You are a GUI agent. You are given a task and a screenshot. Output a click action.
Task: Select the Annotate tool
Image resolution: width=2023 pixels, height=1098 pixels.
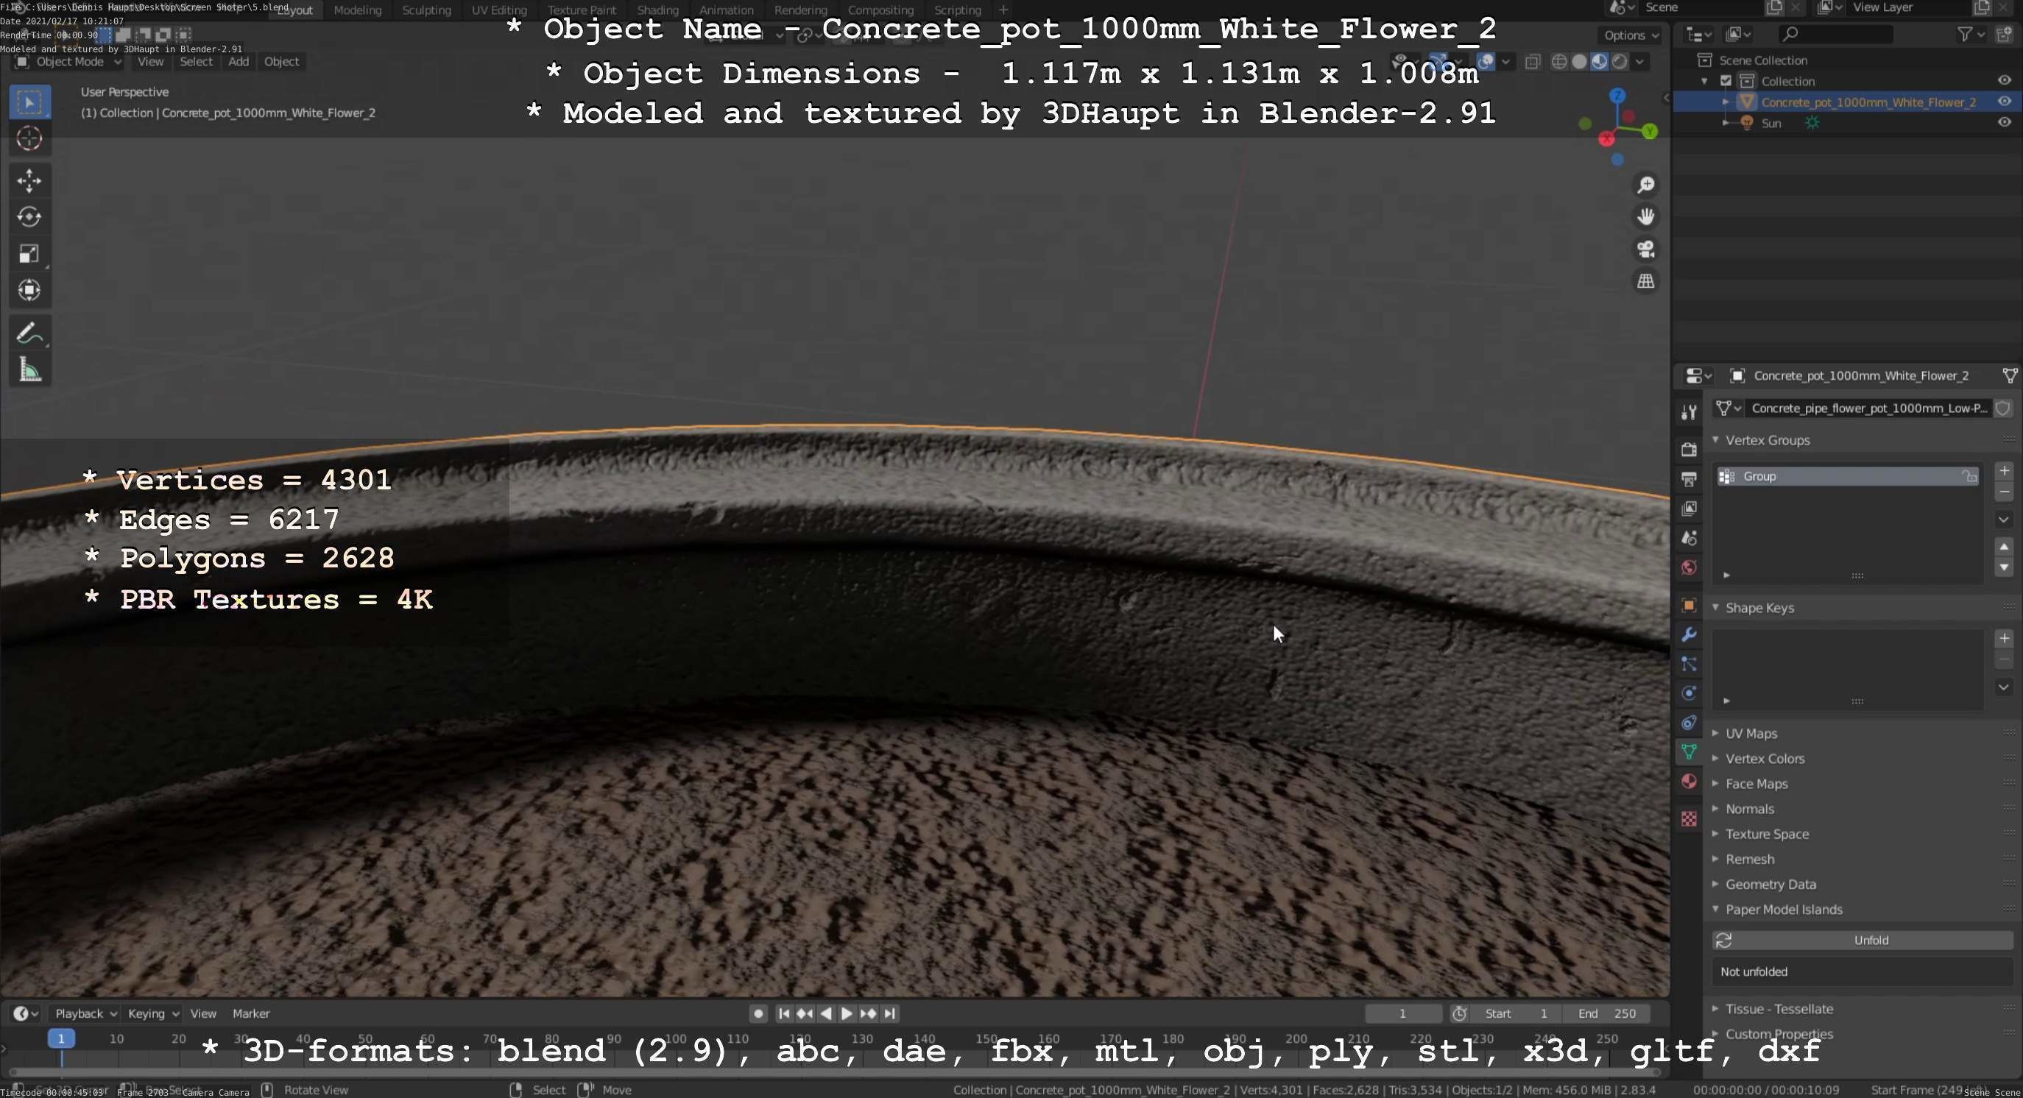30,333
